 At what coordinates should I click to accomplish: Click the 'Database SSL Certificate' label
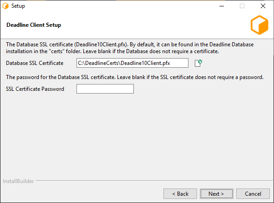(x=35, y=63)
